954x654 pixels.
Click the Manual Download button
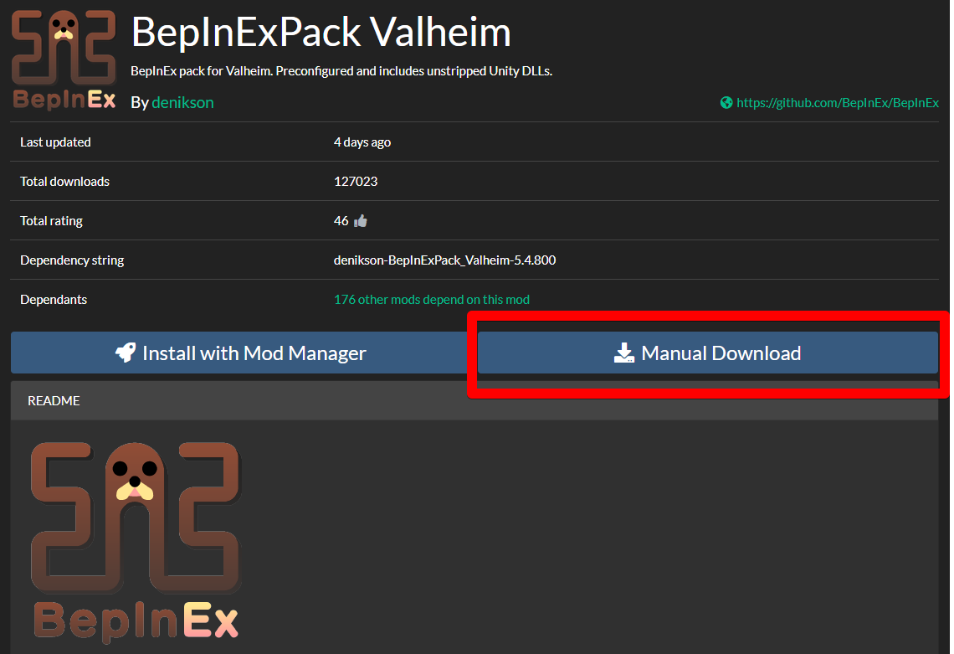[x=708, y=353]
